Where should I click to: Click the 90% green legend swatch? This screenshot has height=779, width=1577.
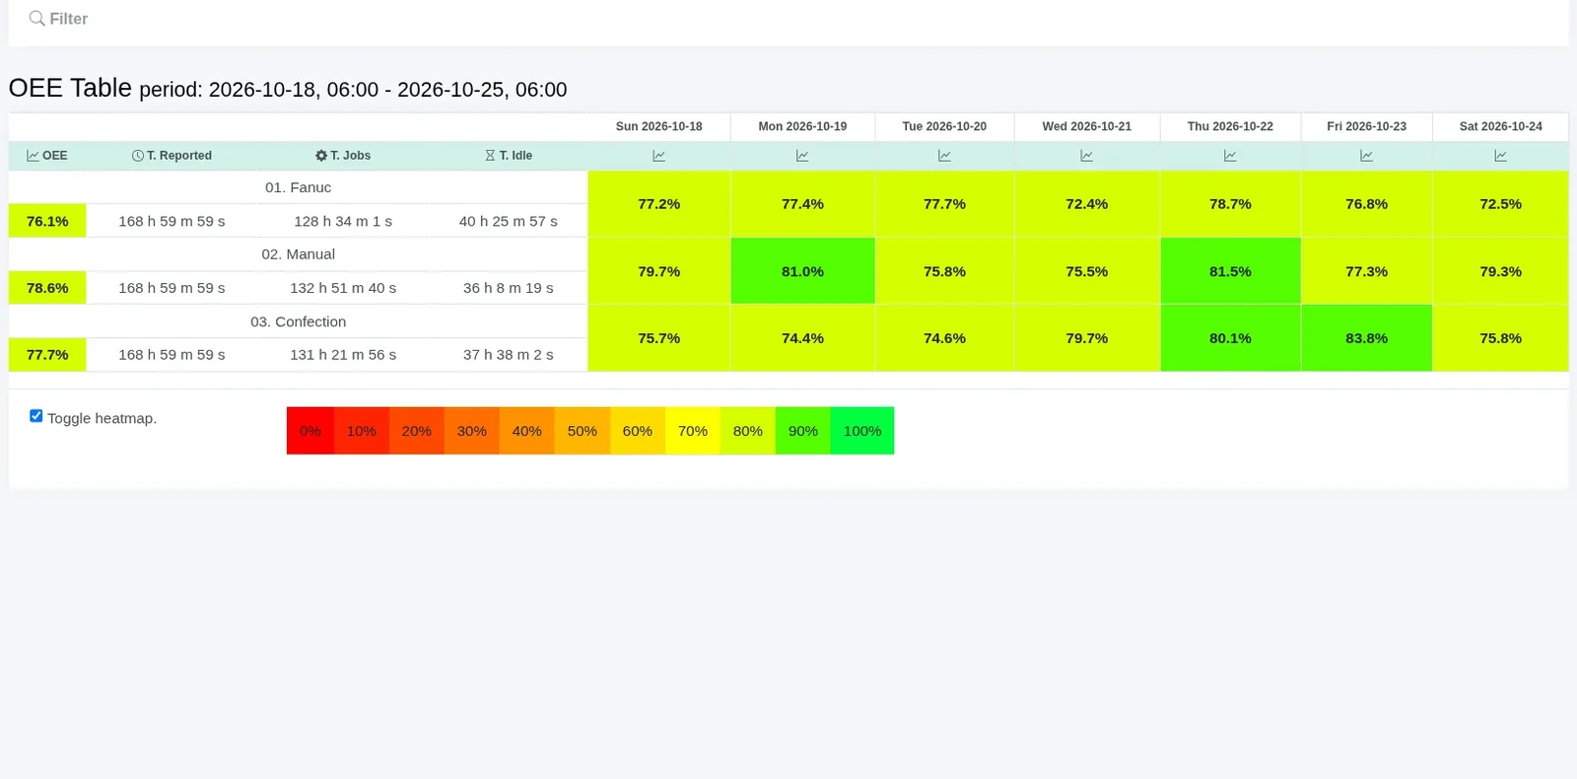point(803,431)
